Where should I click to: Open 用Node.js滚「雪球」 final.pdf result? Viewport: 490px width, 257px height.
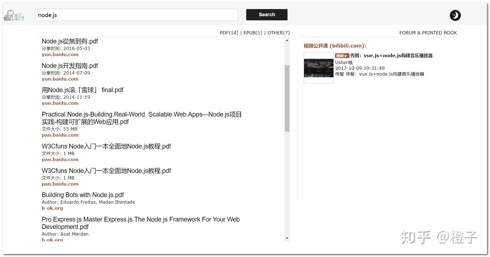[83, 90]
